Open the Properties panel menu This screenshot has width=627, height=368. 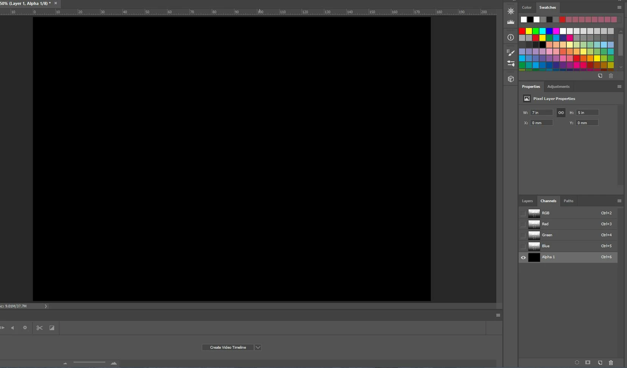click(619, 86)
